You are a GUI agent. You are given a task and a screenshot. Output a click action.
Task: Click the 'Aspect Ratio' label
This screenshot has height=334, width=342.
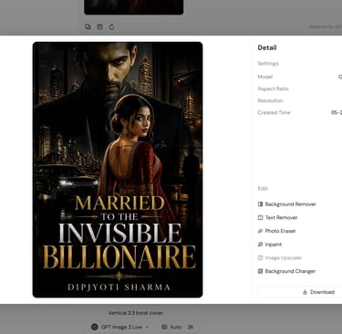coord(273,89)
